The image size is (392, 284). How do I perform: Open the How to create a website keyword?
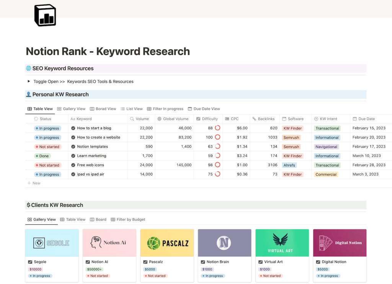(98, 138)
